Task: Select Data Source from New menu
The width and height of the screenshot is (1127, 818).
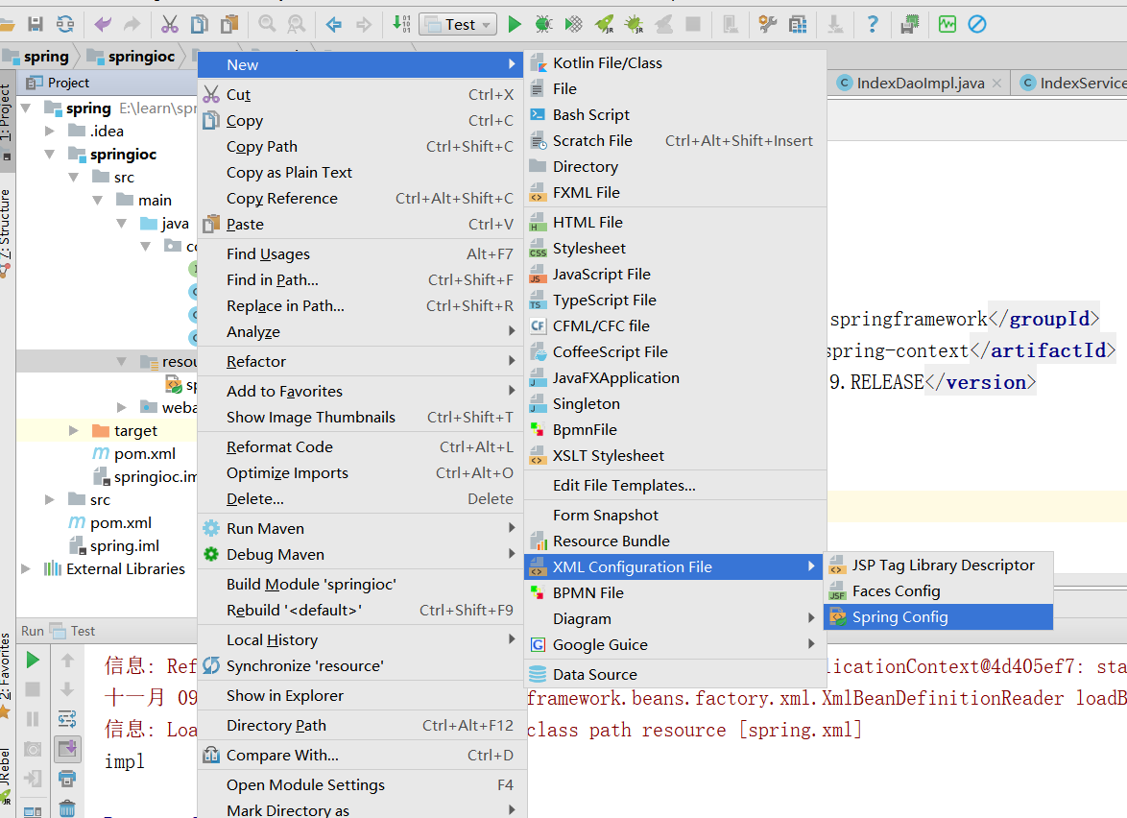Action: (x=675, y=674)
